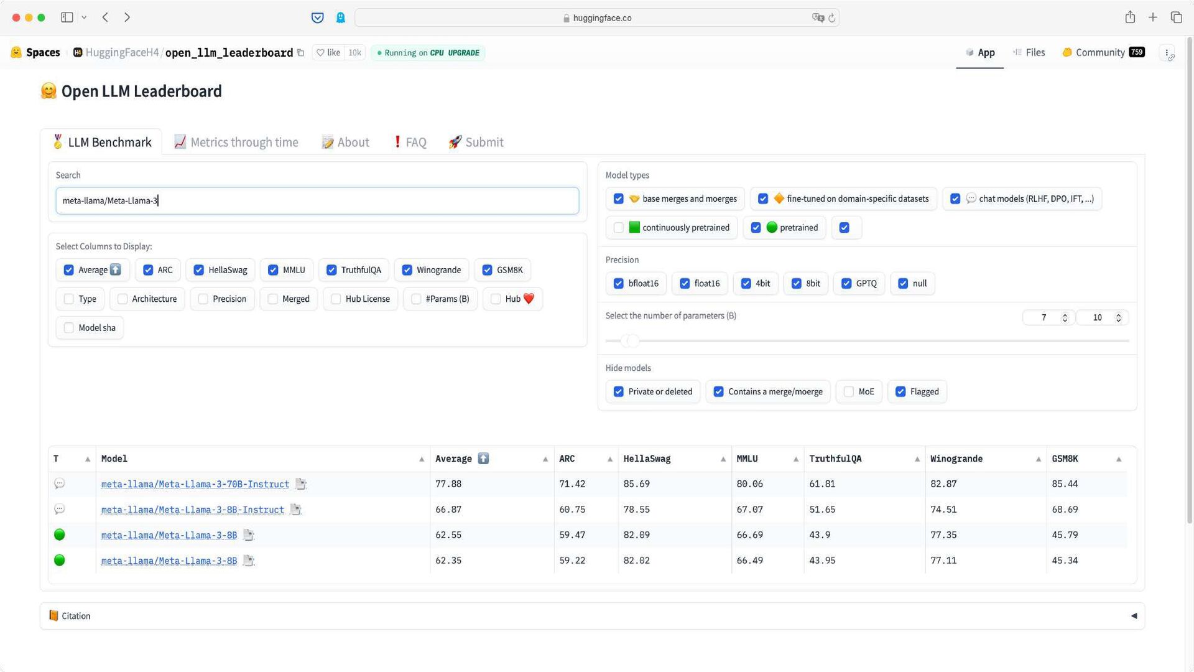Open the open_llm_leaderboard space link
Screen dimensions: 1194x672
point(229,52)
